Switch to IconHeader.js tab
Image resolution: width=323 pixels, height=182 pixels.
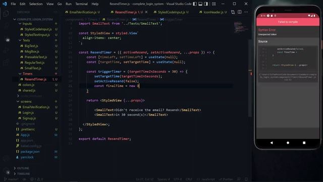pyautogui.click(x=213, y=12)
